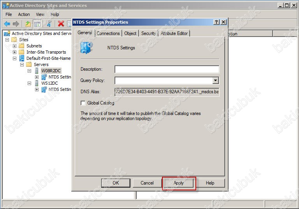Switch to the Attribute Editor tab
The width and height of the screenshot is (299, 209).
(174, 33)
